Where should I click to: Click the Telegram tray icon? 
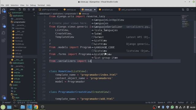coord(159,107)
